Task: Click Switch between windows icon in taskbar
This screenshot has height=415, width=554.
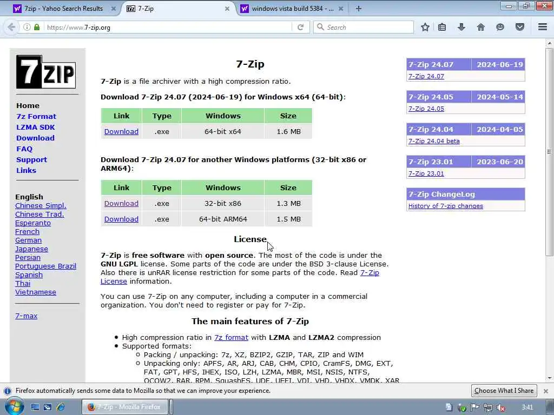Action: click(x=48, y=407)
